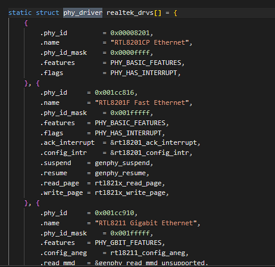
Task: Click the first pink opening brace
Action: [x=26, y=23]
